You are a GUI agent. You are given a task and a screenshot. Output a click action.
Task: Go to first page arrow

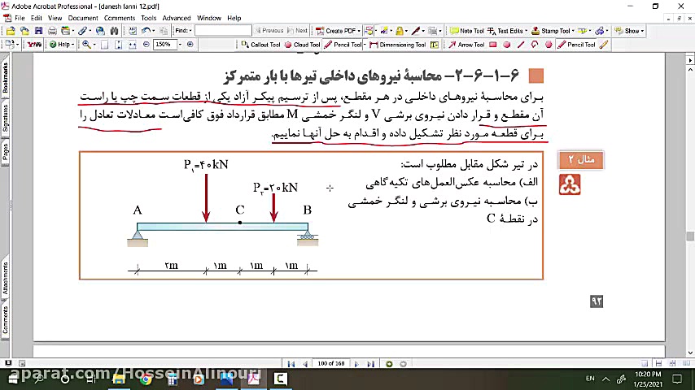[x=291, y=364]
